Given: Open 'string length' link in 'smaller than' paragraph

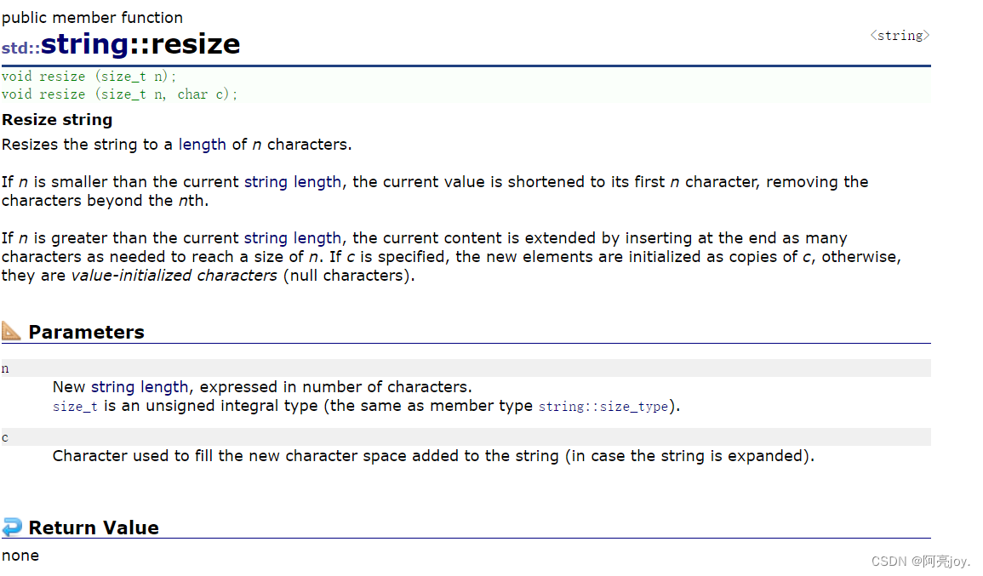Looking at the screenshot, I should (x=293, y=182).
